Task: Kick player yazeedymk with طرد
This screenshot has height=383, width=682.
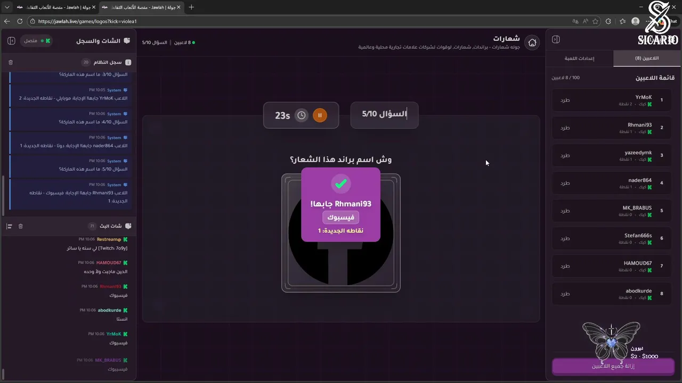Action: click(565, 155)
